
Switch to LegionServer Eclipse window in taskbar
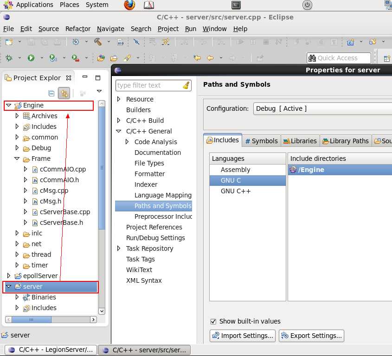51,350
